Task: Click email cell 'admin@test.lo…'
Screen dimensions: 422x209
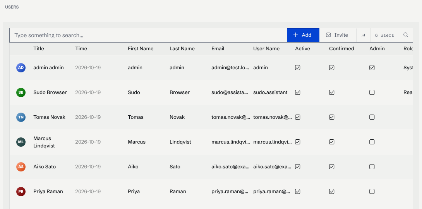Action: pyautogui.click(x=230, y=68)
